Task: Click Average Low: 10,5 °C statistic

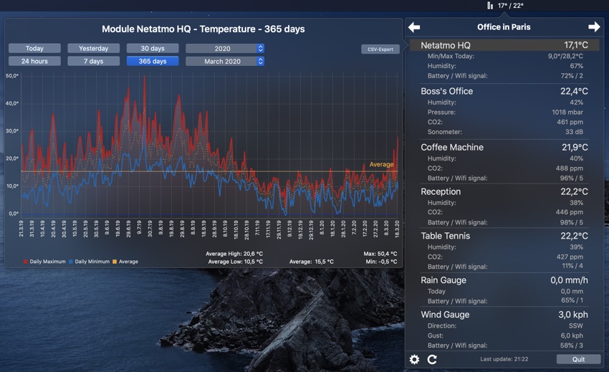Action: click(x=236, y=262)
